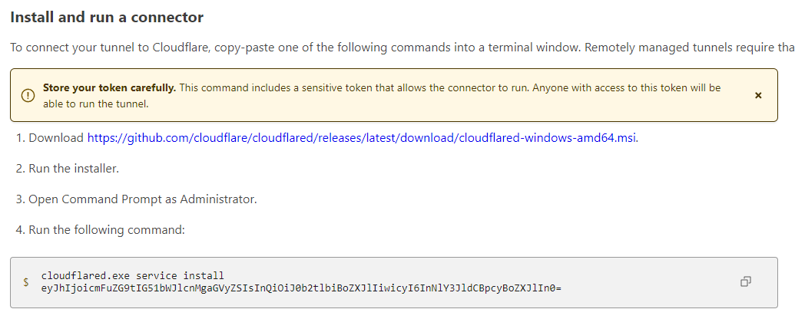The width and height of the screenshot is (795, 319).
Task: Click the word 'Download' in step 1
Action: tap(56, 139)
